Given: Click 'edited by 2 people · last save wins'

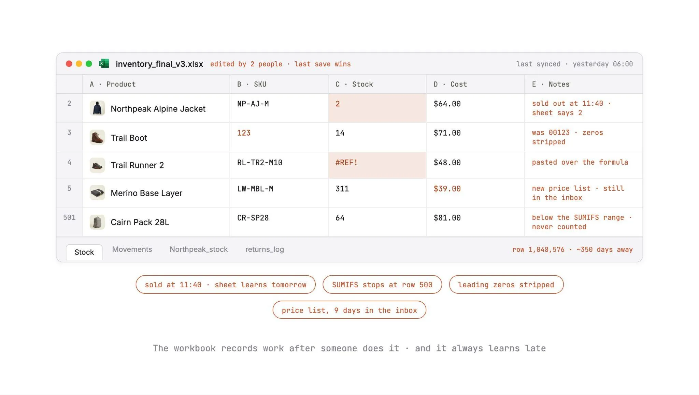Looking at the screenshot, I should tap(281, 64).
